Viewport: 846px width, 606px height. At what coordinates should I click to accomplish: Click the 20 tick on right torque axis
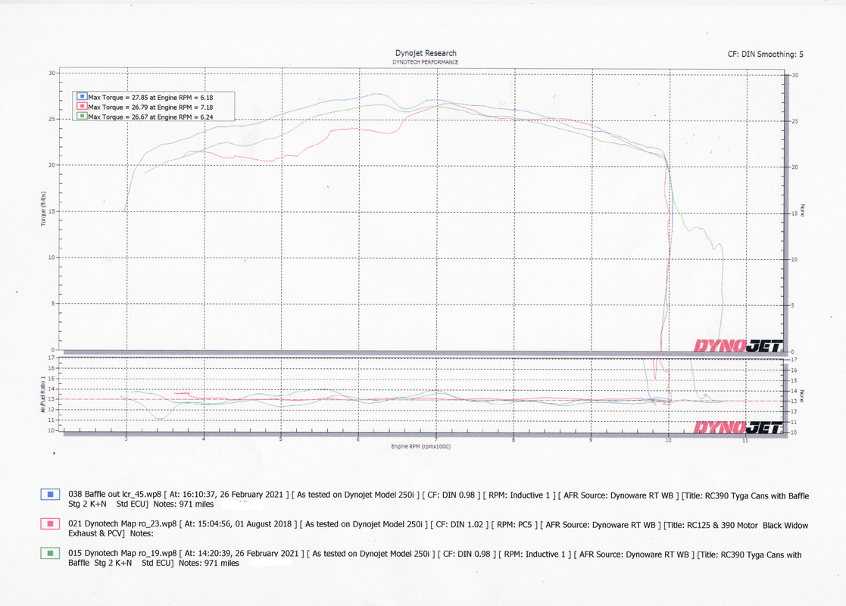point(794,167)
